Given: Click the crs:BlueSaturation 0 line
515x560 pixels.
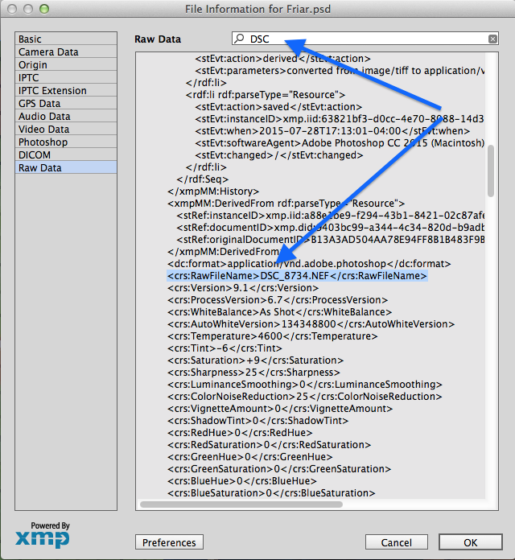Looking at the screenshot, I should pyautogui.click(x=271, y=493).
